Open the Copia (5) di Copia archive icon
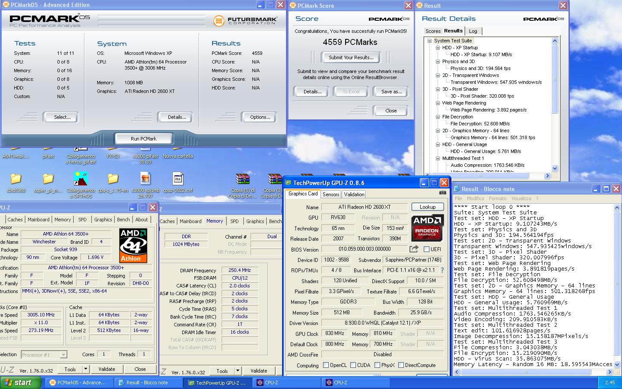The image size is (622, 389). click(243, 179)
